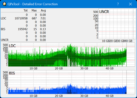This screenshot has width=137, height=98.
Task: Click the LDC average value 7.01
Action: pyautogui.click(x=43, y=18)
